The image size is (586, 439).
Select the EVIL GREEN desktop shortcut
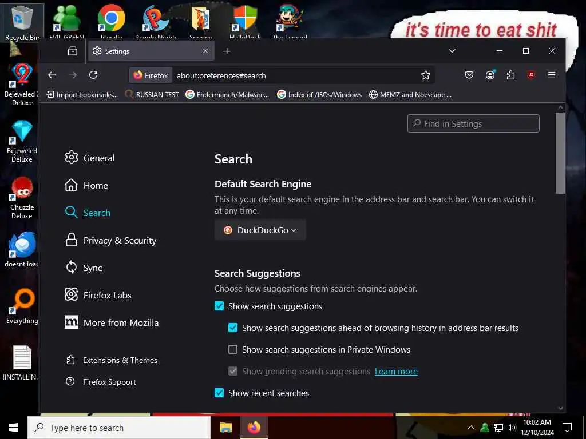click(66, 22)
